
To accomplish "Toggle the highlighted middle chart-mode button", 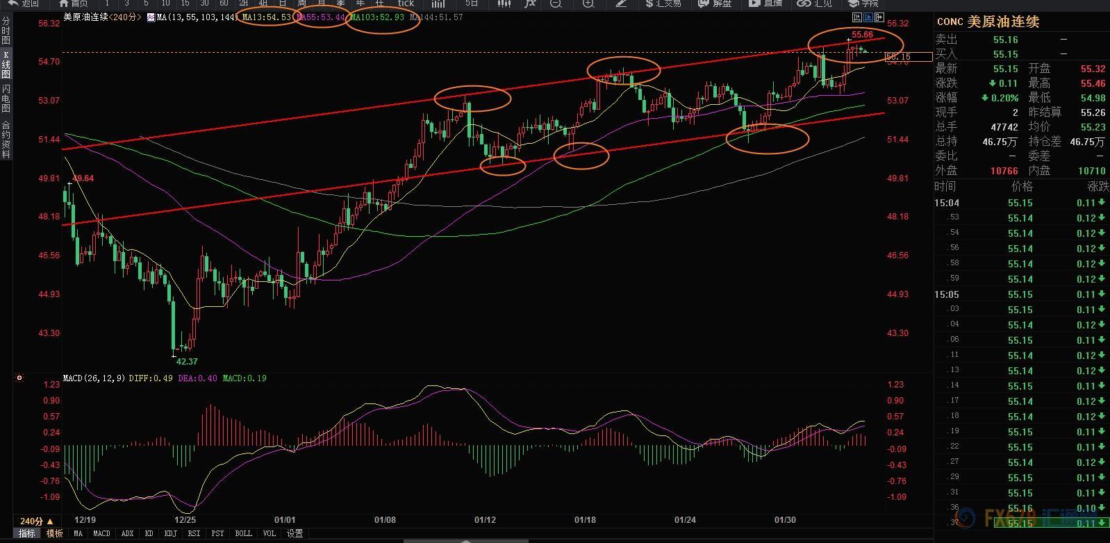I will pos(869,17).
